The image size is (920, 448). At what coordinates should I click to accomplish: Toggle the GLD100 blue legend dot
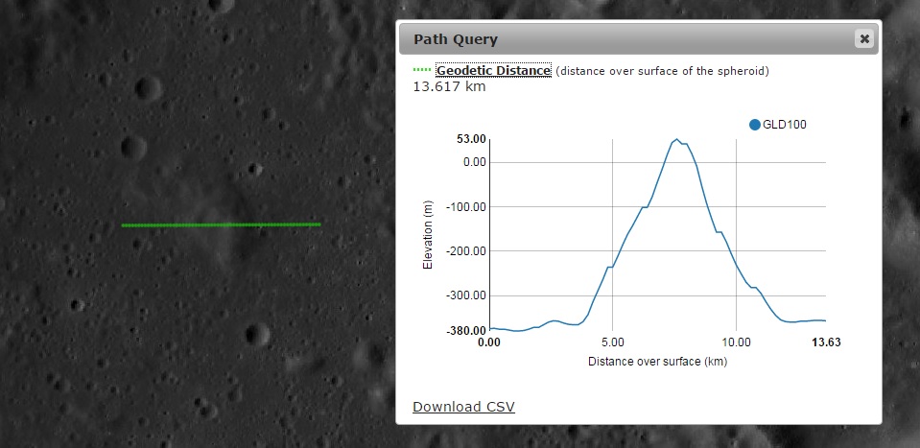754,125
